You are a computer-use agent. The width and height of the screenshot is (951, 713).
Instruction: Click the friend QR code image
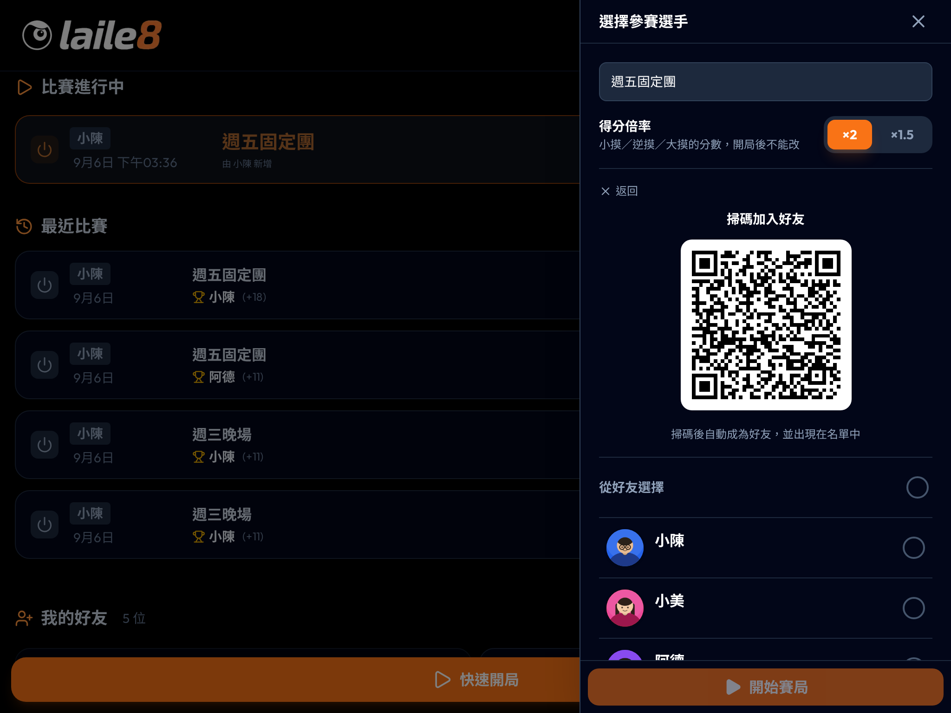click(x=766, y=324)
